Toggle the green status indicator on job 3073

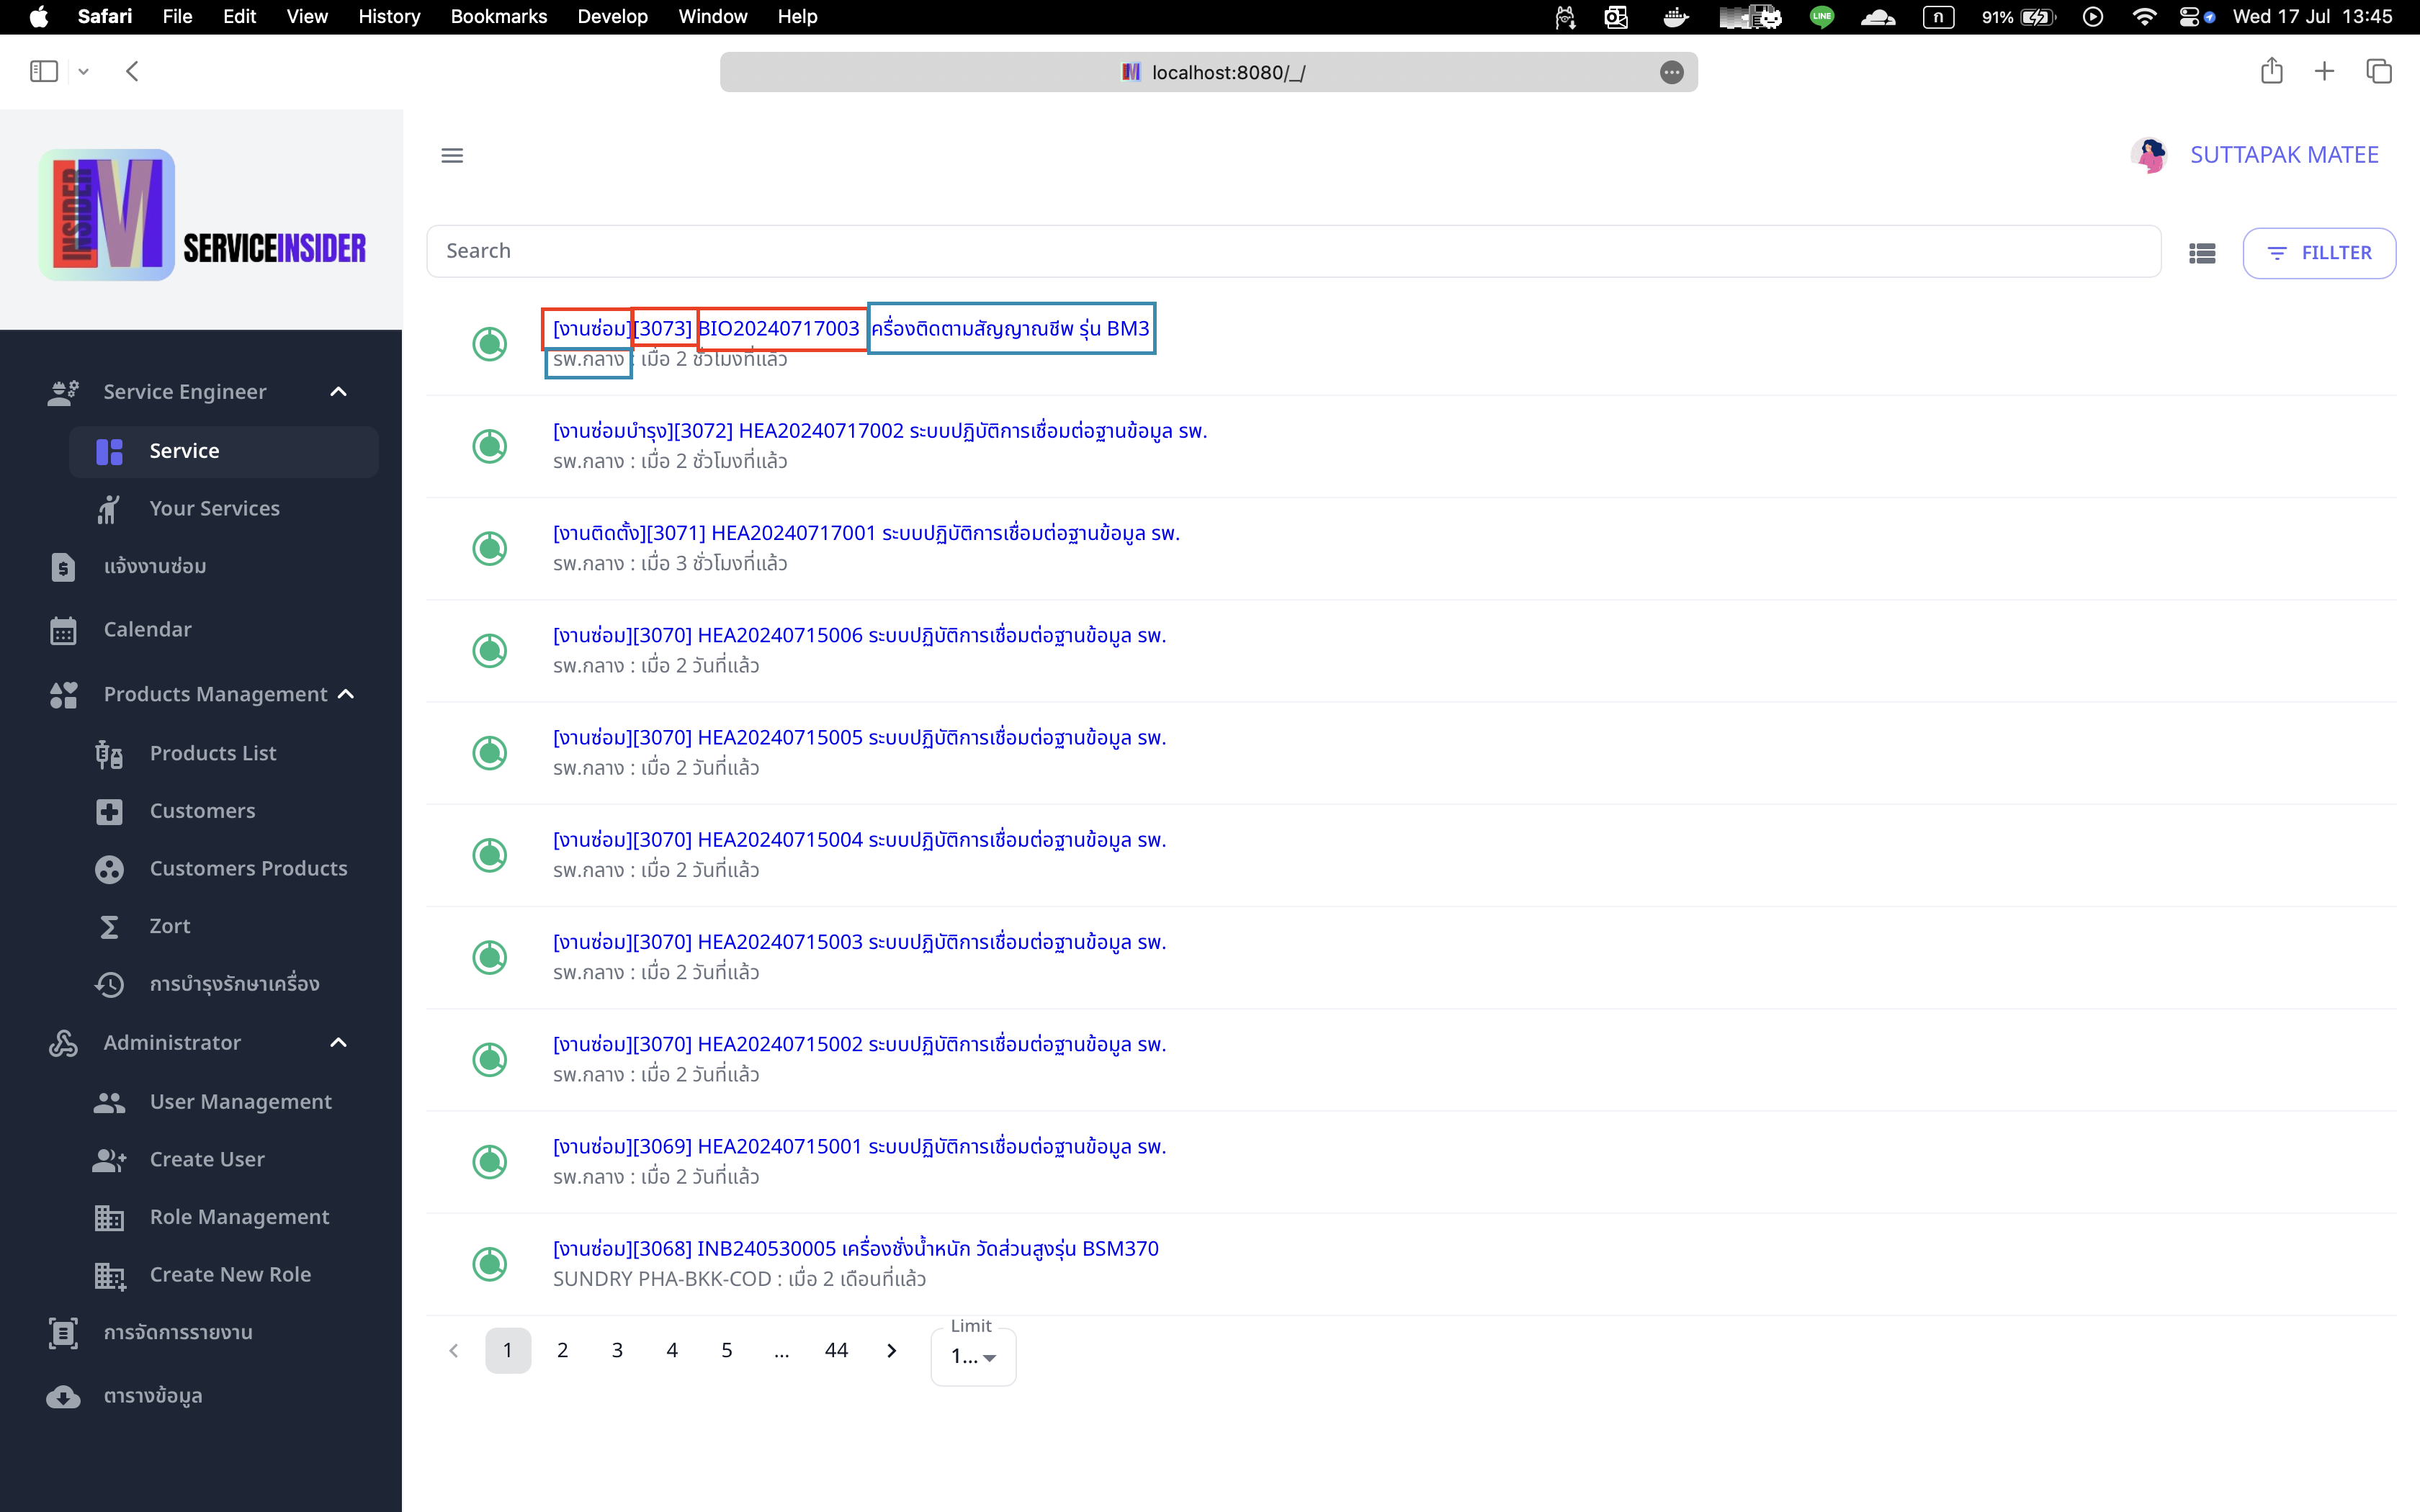tap(490, 344)
